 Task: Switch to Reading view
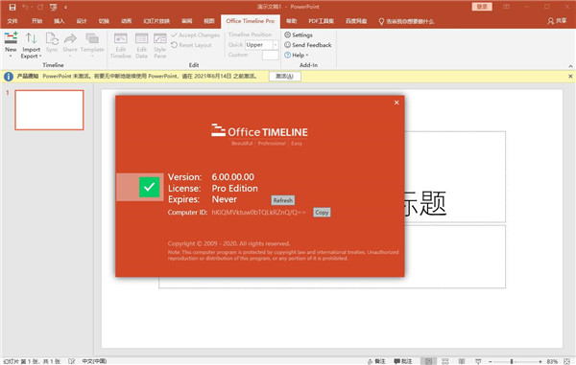pyautogui.click(x=462, y=361)
